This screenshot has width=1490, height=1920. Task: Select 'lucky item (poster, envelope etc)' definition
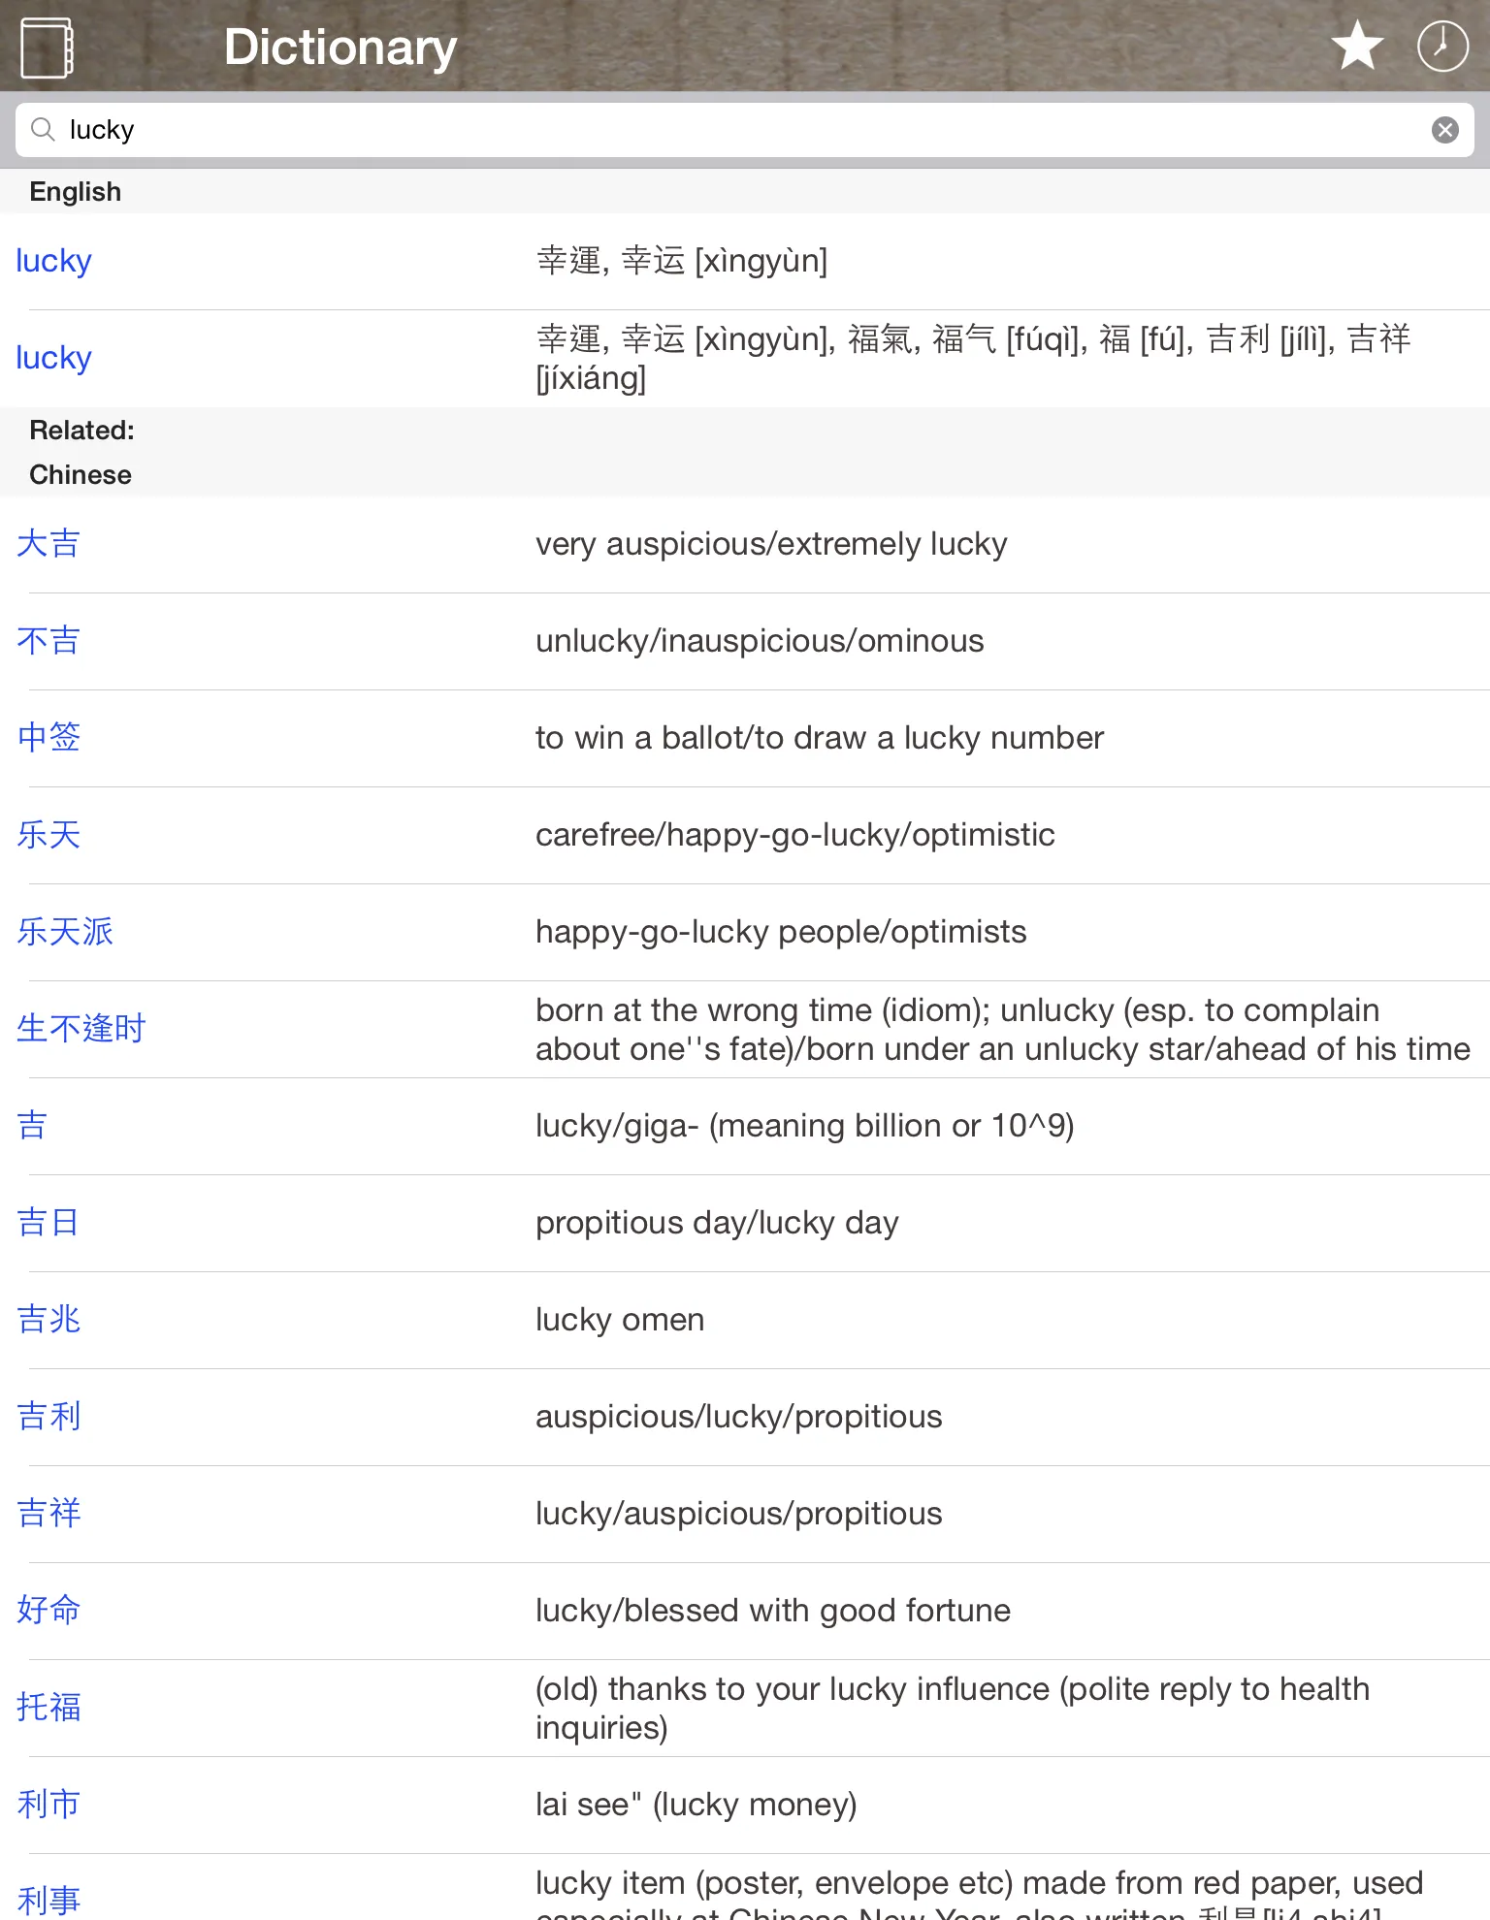[979, 1893]
